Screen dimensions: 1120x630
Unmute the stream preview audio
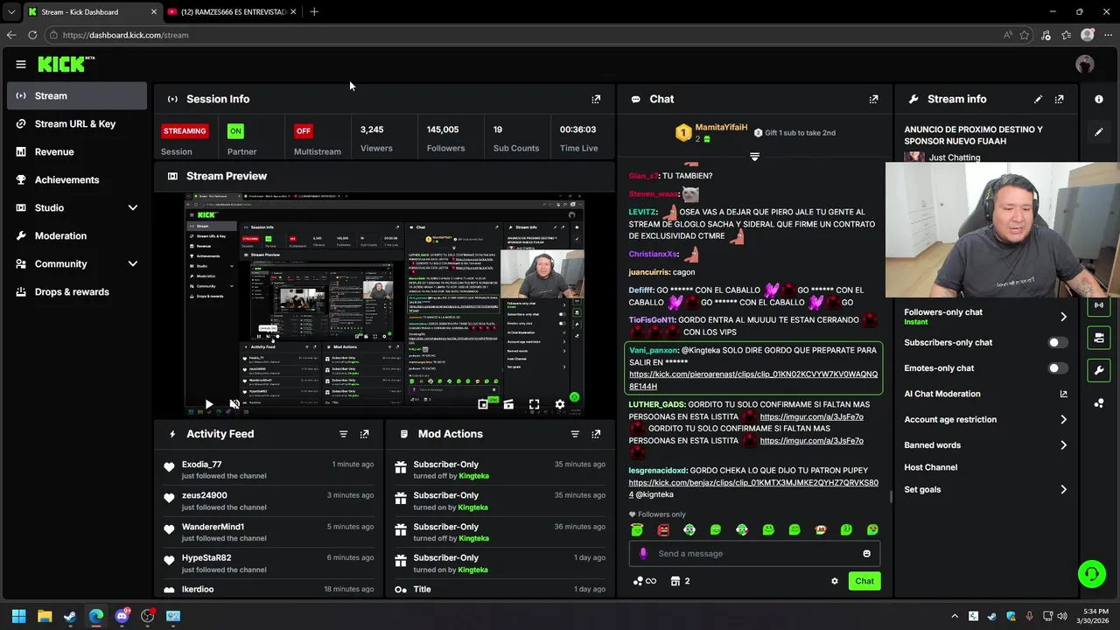[234, 404]
